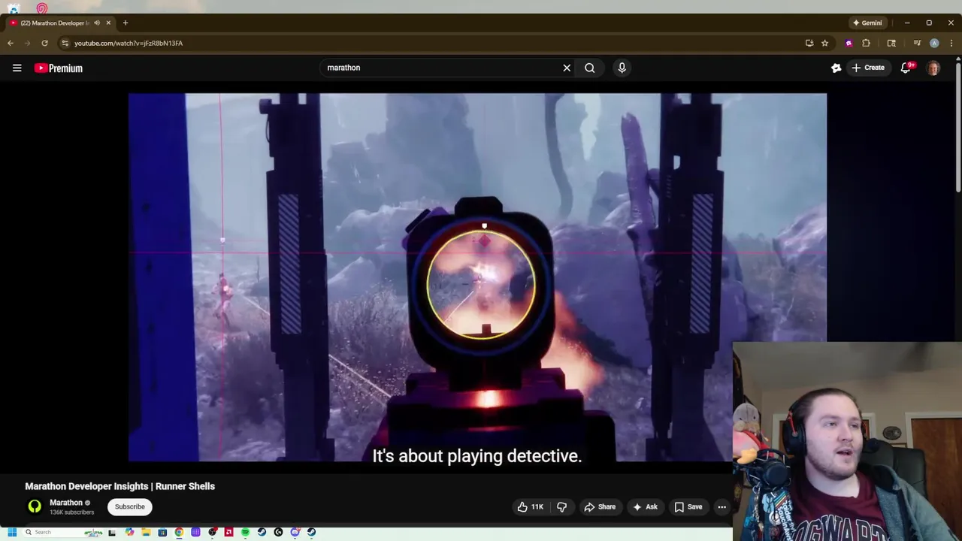Open Marathon channel name link

(66, 503)
